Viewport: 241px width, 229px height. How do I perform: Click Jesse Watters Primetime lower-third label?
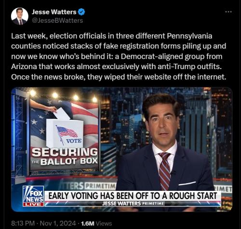pos(133,203)
